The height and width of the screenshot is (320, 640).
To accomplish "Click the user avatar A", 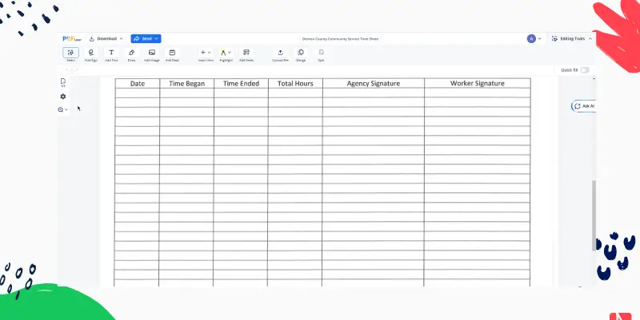I will [531, 38].
